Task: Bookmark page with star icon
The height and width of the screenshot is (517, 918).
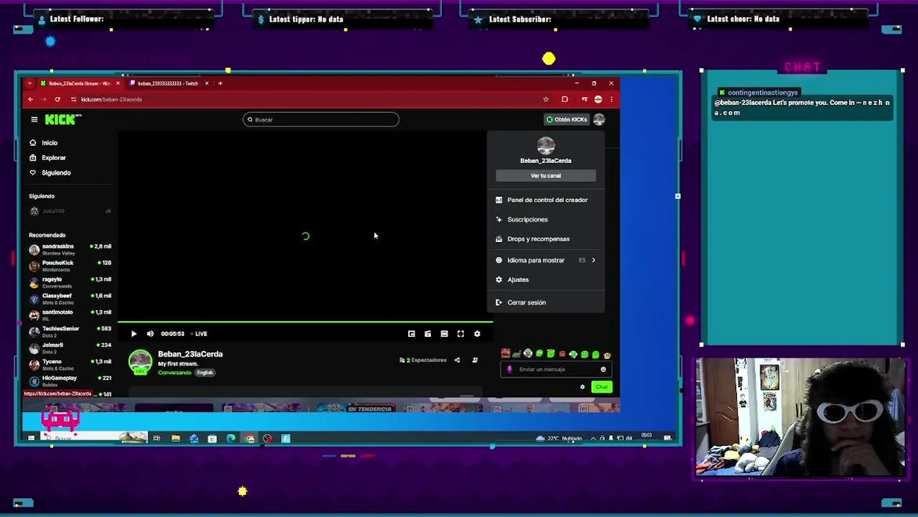Action: 546,99
